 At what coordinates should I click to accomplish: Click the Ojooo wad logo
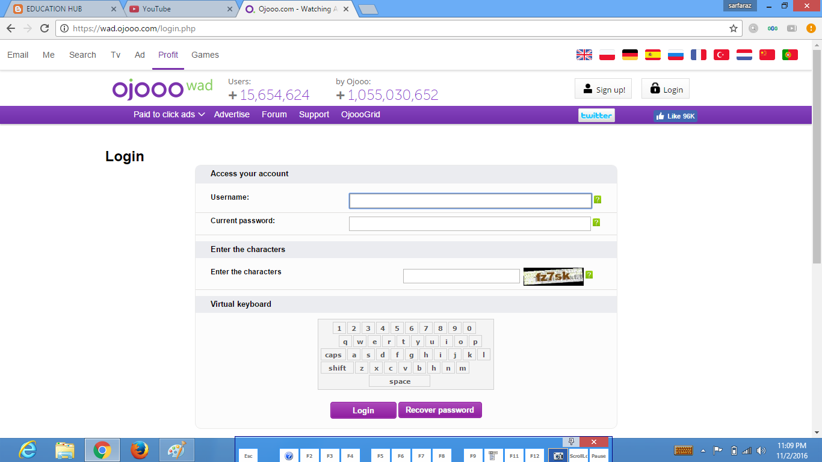pyautogui.click(x=162, y=88)
